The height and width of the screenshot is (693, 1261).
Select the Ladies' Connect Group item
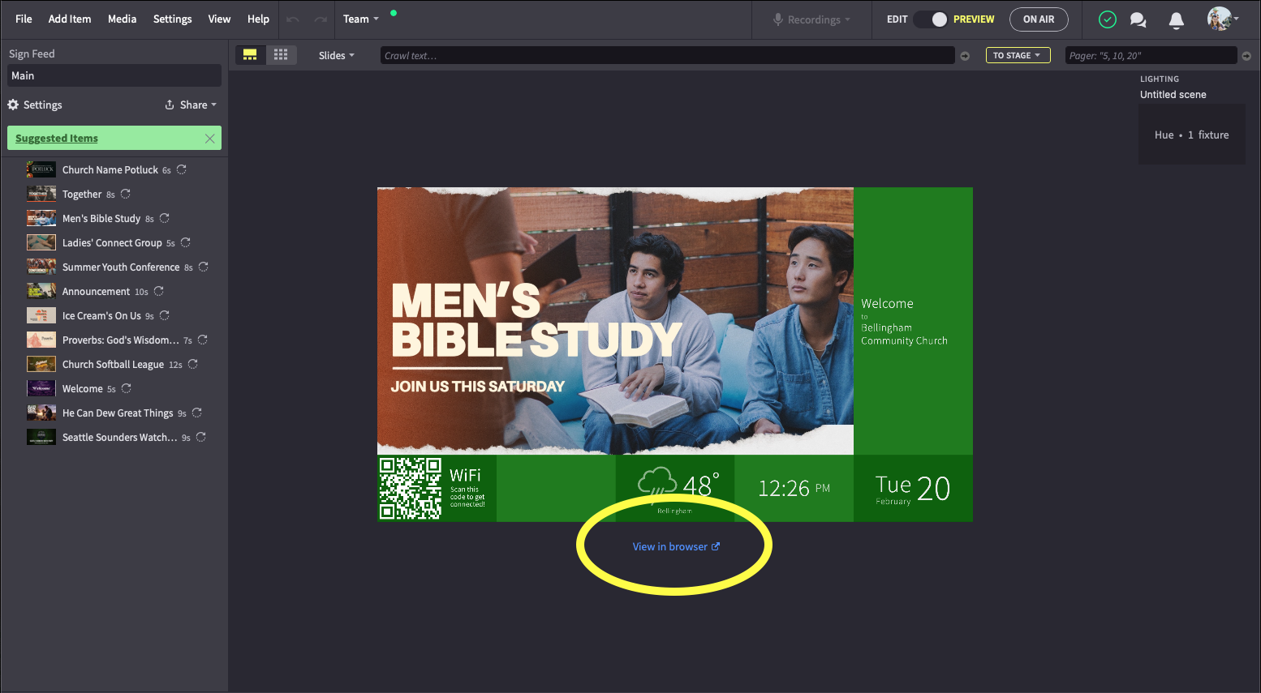click(x=112, y=243)
